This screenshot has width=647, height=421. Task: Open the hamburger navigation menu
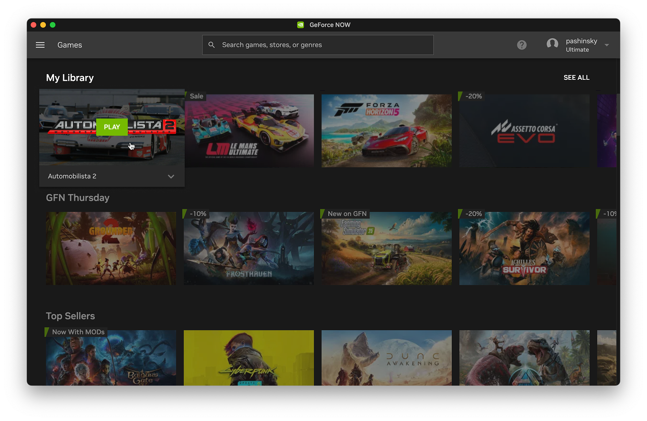click(40, 45)
